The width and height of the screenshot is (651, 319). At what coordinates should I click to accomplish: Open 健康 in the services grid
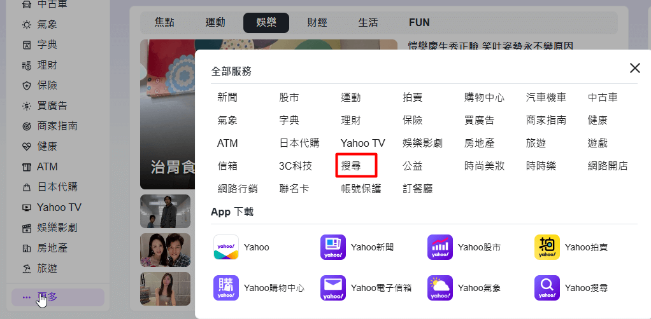point(597,121)
